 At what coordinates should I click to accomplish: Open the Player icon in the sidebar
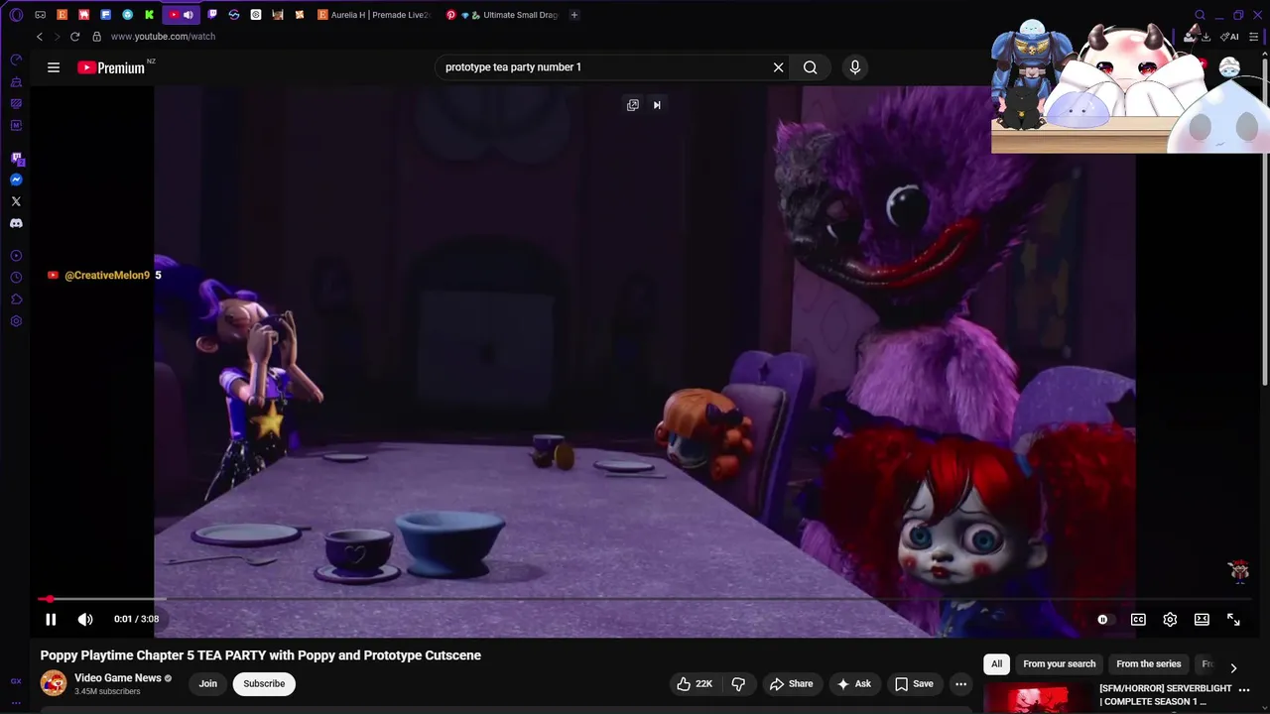click(16, 256)
